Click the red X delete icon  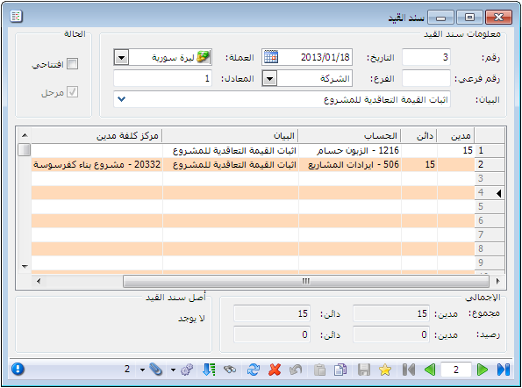[x=275, y=370]
